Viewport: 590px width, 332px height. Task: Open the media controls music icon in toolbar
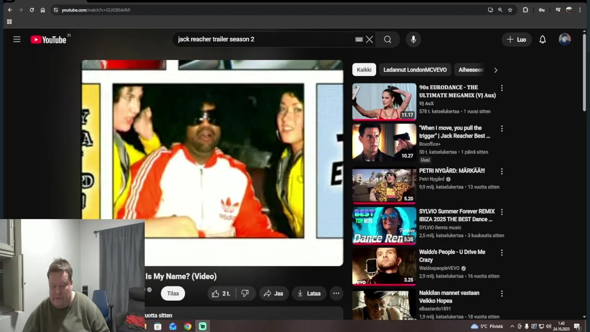558,10
